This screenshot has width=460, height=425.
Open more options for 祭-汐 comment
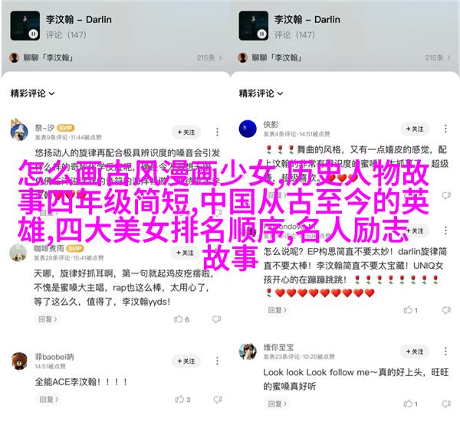click(217, 132)
